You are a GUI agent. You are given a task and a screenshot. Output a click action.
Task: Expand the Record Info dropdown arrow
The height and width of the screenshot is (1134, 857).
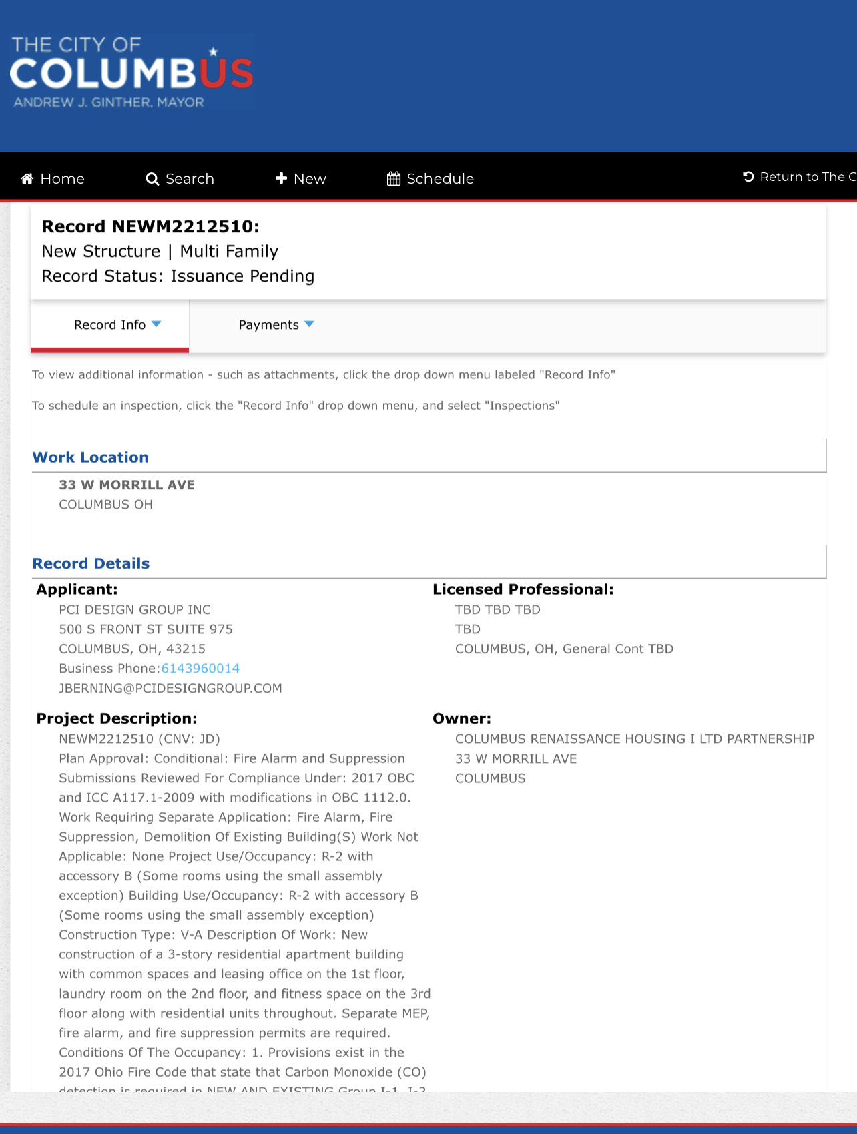(x=156, y=324)
